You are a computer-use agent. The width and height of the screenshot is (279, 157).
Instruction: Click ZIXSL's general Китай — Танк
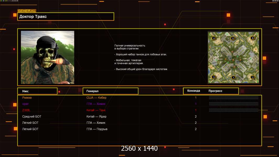click(96, 110)
